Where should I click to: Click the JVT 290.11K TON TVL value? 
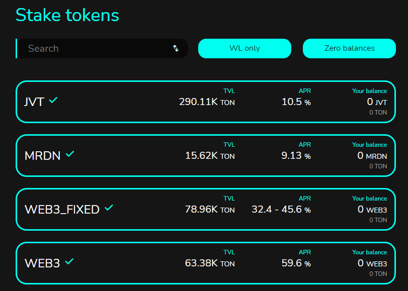pos(207,102)
